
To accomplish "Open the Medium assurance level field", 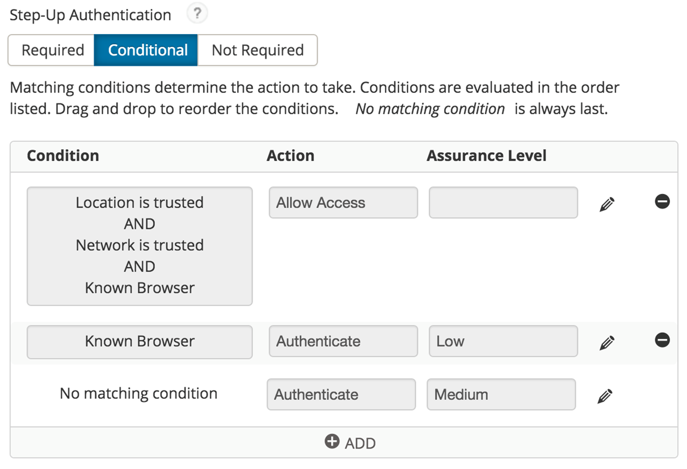I will (x=500, y=395).
